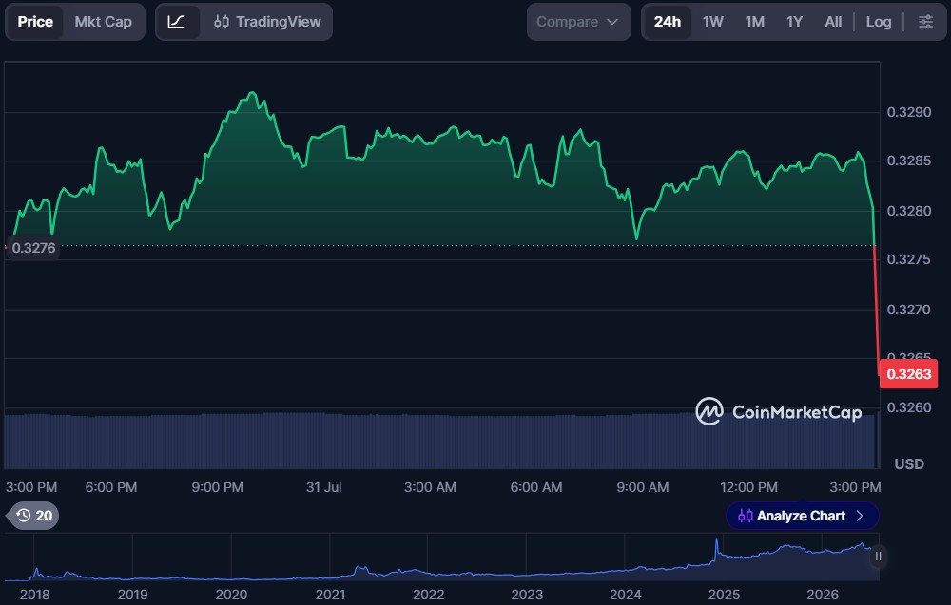The width and height of the screenshot is (951, 605).
Task: Click 2020 on the history timeline
Action: pyautogui.click(x=231, y=595)
